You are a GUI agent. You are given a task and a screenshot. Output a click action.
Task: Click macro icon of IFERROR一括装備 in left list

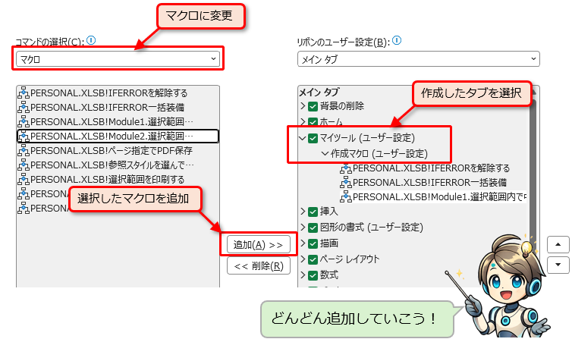[x=23, y=108]
